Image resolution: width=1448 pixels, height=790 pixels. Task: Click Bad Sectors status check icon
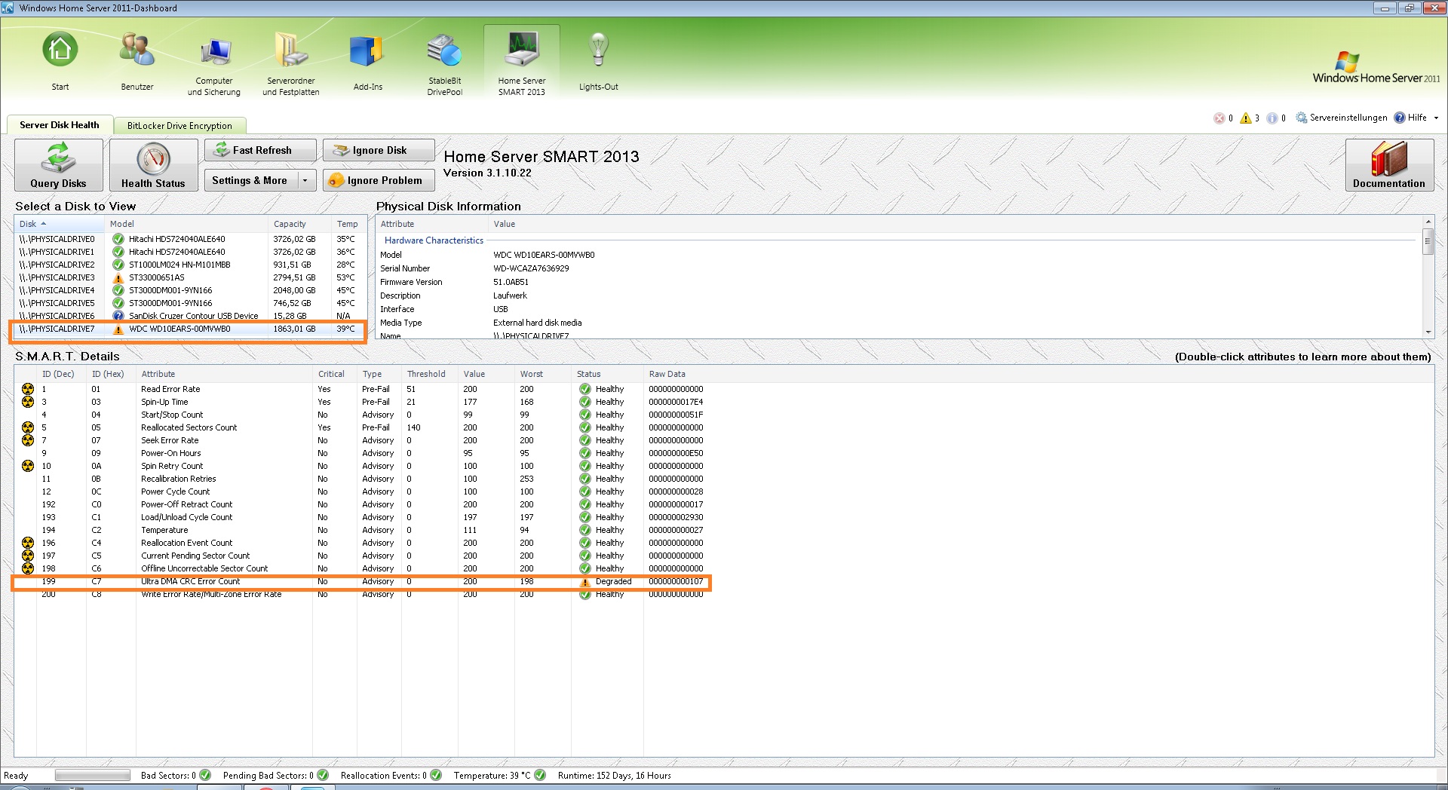(205, 775)
